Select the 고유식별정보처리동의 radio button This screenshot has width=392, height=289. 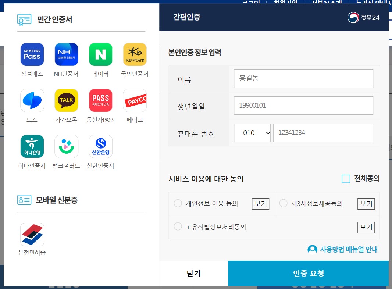pos(178,226)
